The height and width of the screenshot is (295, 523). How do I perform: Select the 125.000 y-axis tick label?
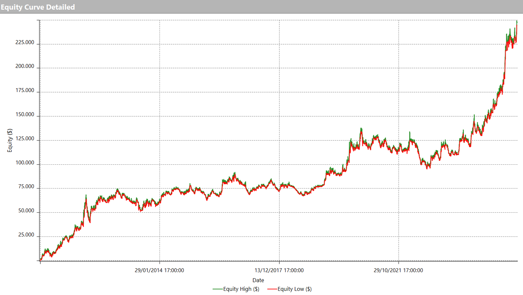25,139
